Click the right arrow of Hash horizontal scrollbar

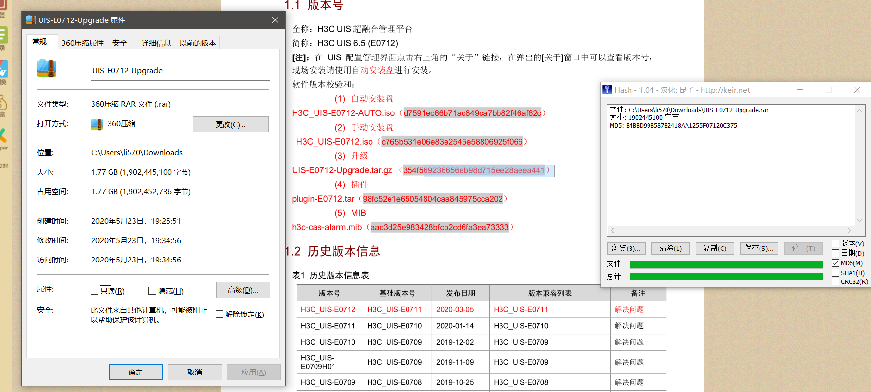tap(850, 231)
